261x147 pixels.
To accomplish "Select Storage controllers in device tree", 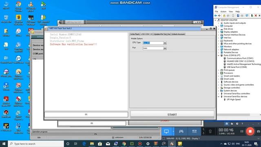I will [x=232, y=88].
